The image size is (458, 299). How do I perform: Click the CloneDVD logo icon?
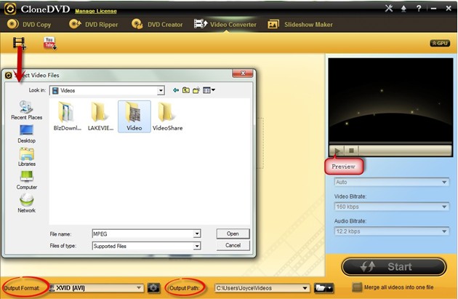click(10, 9)
